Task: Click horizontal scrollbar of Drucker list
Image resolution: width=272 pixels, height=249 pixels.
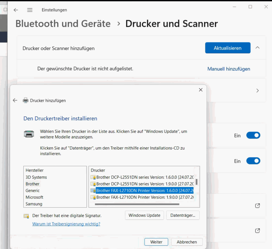Action: 137,204
